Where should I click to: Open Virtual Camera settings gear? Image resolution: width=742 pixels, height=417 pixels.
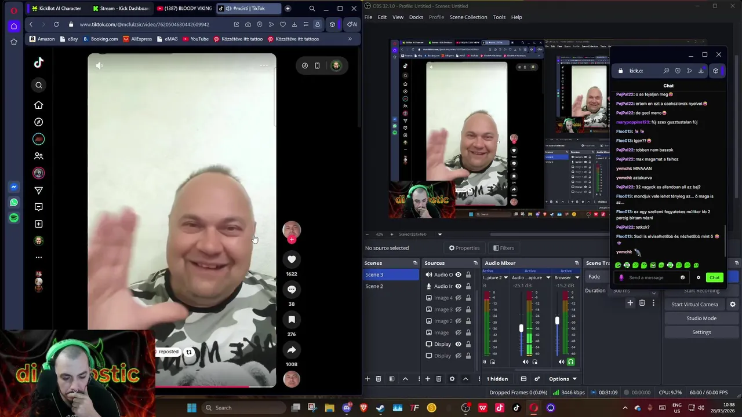coord(733,305)
